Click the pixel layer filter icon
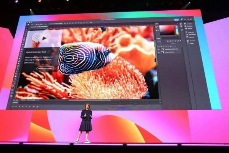The image size is (229, 153). pyautogui.click(x=168, y=41)
